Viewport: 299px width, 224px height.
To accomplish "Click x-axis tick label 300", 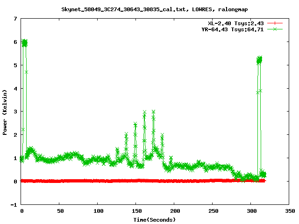I will 252,211.
